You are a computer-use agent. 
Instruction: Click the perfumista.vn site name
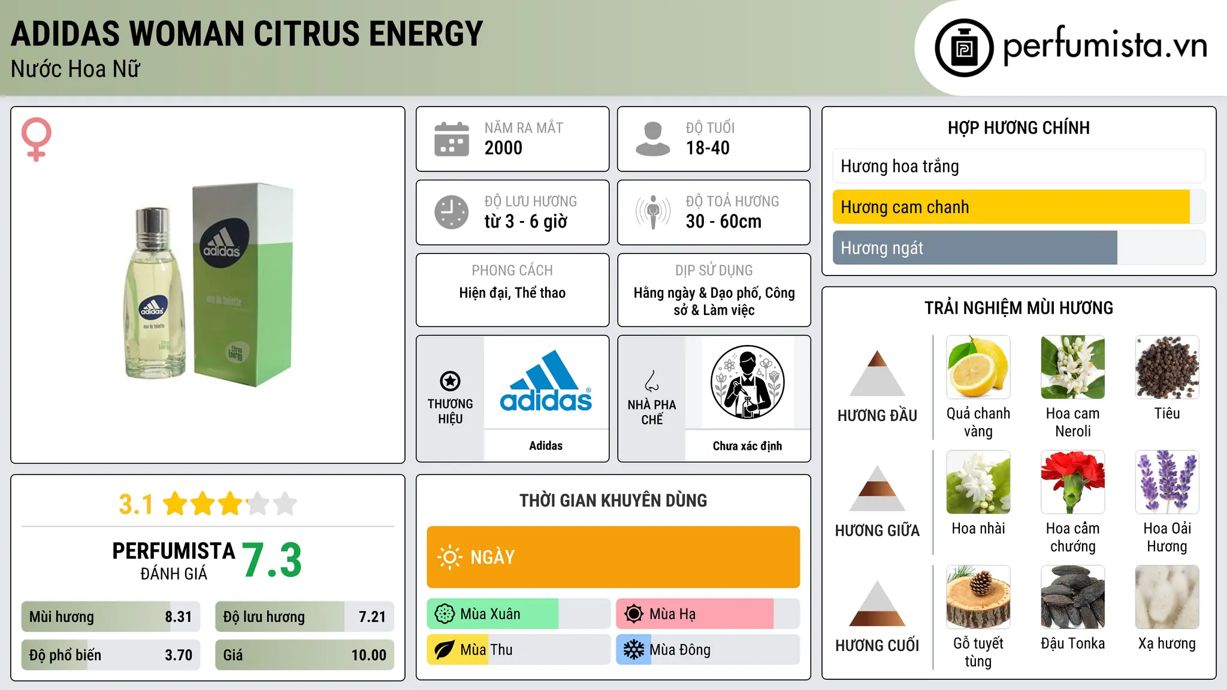[1105, 46]
